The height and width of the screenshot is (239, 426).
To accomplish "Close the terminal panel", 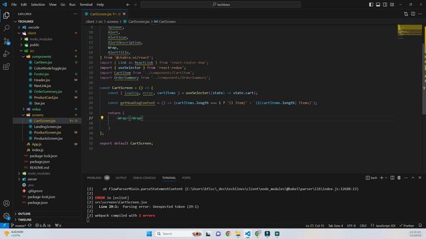I will click(420, 178).
